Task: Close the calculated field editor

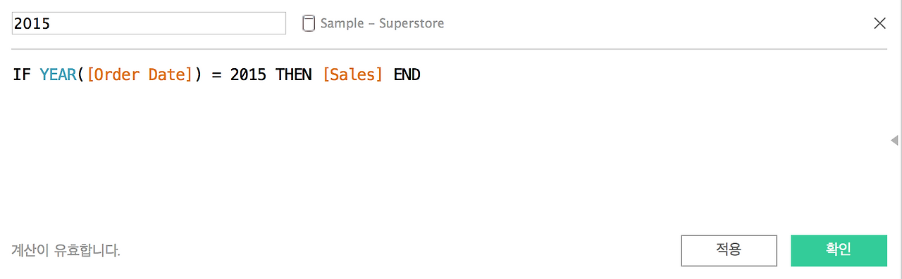Action: (879, 23)
